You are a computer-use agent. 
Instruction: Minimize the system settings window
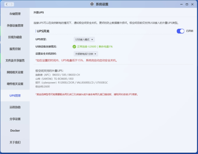(x=181, y=4)
